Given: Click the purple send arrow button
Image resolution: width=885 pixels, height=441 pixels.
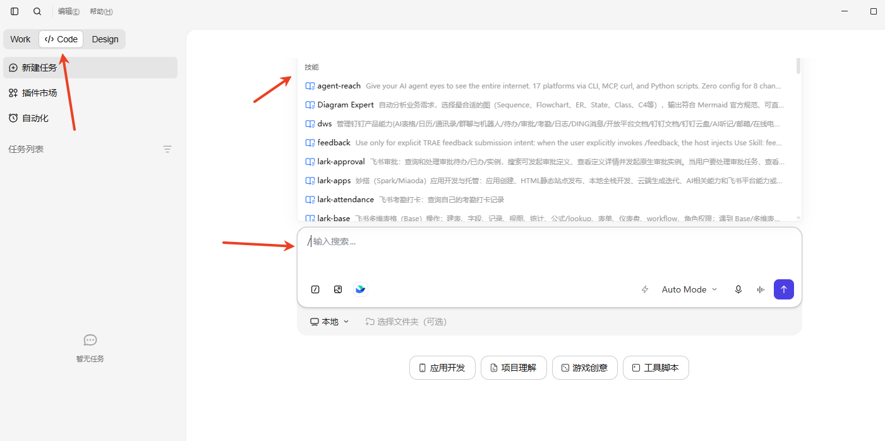Looking at the screenshot, I should [x=784, y=289].
